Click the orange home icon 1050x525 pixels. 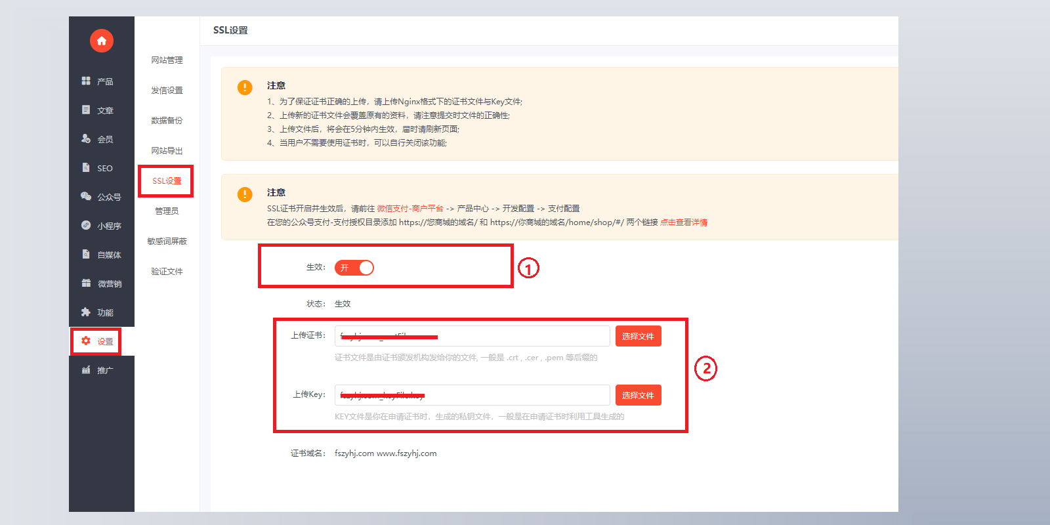tap(102, 41)
